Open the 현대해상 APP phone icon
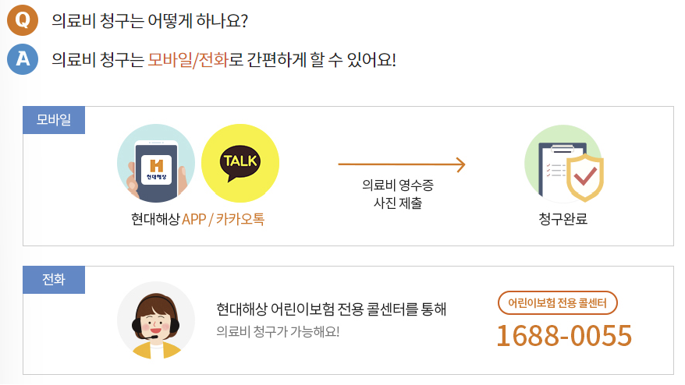 [156, 163]
